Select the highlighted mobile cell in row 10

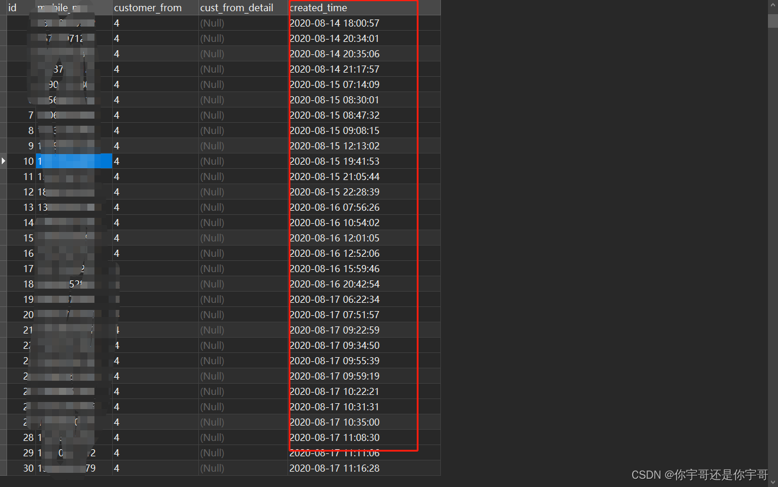(74, 161)
